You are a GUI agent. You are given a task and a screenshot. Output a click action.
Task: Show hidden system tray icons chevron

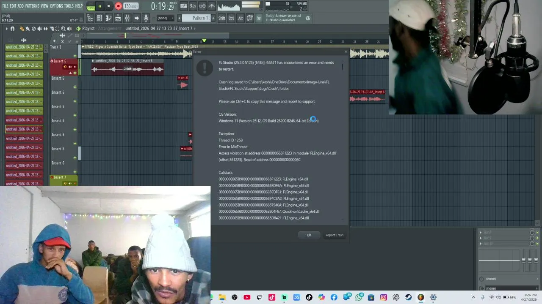473,298
